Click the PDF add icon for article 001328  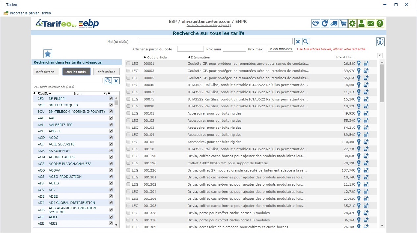[366, 213]
